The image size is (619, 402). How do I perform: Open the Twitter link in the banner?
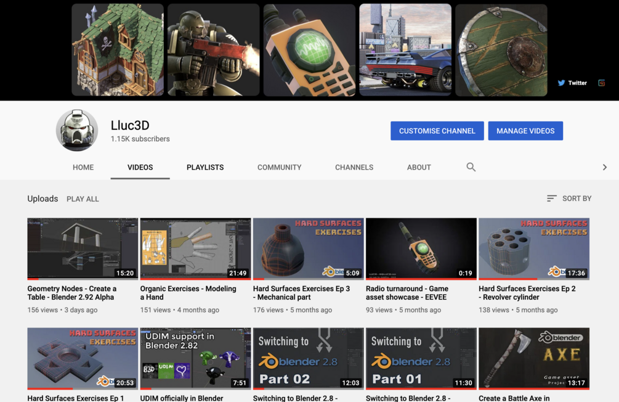(x=572, y=83)
